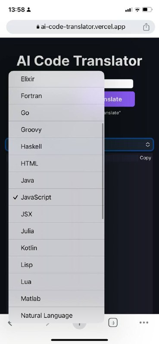The image size is (159, 344).
Task: Select the checked JavaScript option
Action: tap(56, 197)
